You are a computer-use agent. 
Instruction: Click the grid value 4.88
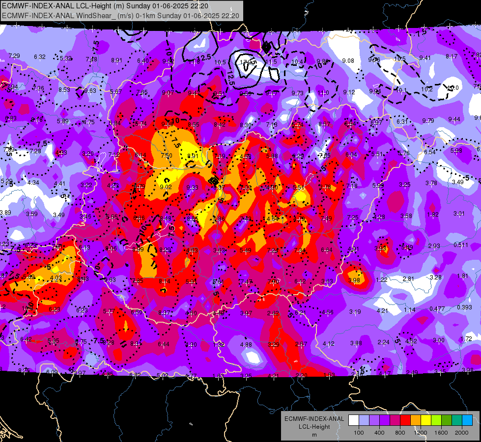[x=246, y=345]
